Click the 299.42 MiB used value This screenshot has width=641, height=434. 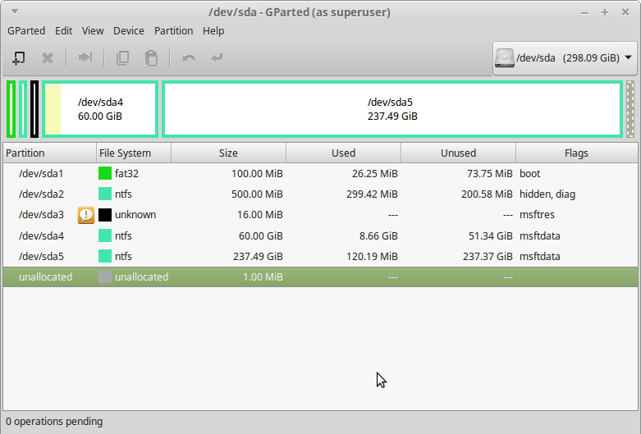click(x=372, y=194)
